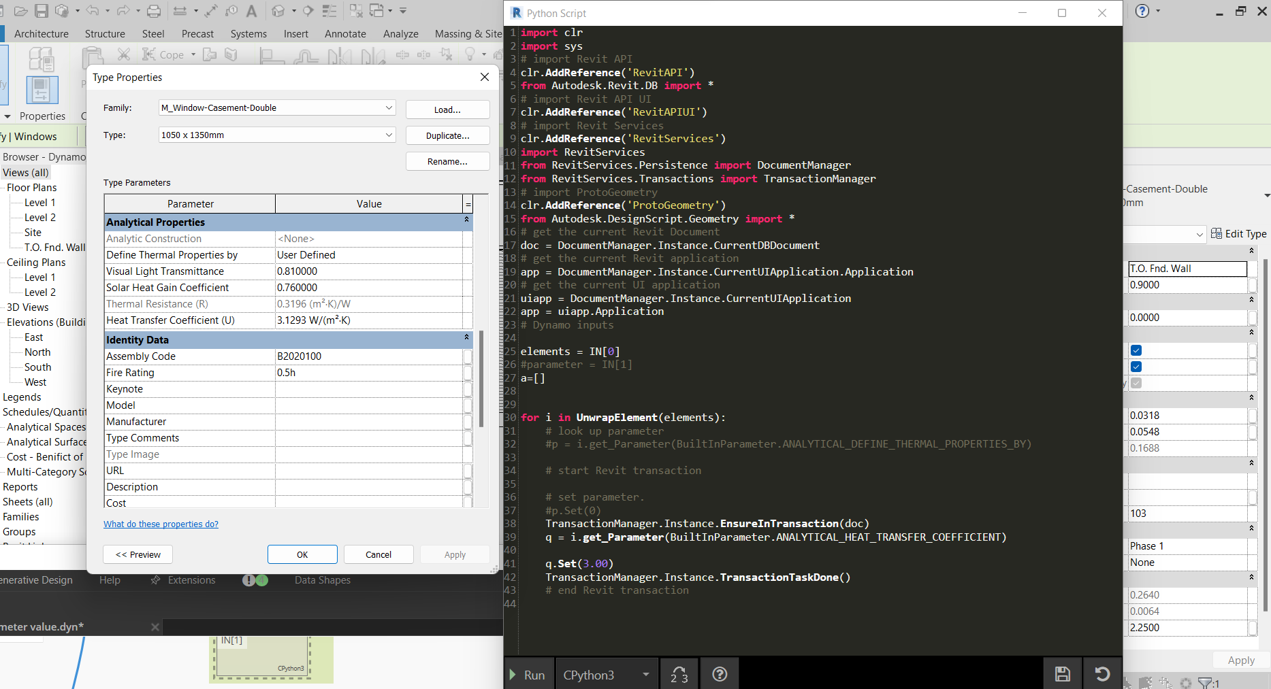This screenshot has height=689, width=1271.
Task: Open the Architecture ribbon tab
Action: click(42, 33)
